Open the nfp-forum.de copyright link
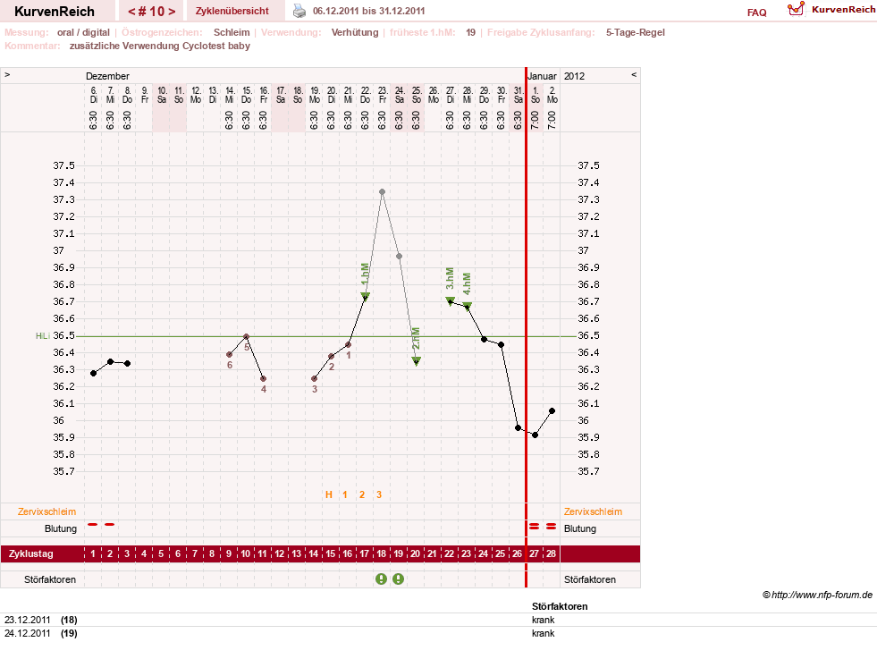Screen dimensions: 877x659 pos(817,595)
